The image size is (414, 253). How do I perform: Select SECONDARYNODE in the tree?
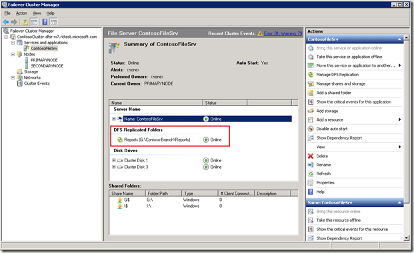pyautogui.click(x=47, y=66)
